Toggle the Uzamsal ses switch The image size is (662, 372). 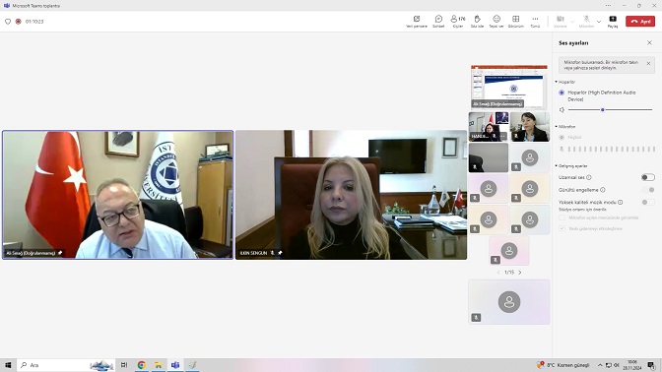point(647,177)
